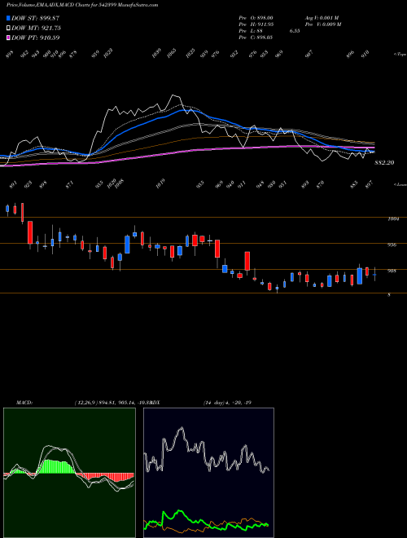Click the magenta DOW PT legend swatch

point(8,37)
